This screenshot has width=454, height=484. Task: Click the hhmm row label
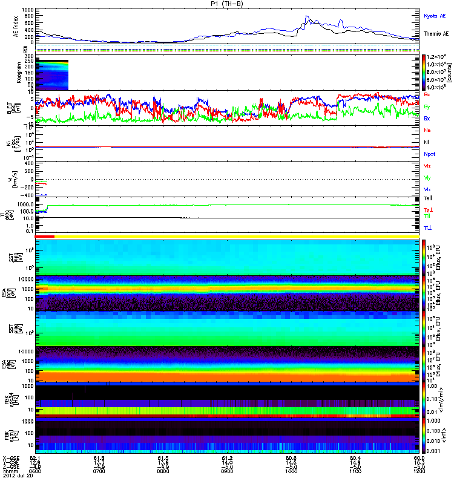(x=10, y=471)
